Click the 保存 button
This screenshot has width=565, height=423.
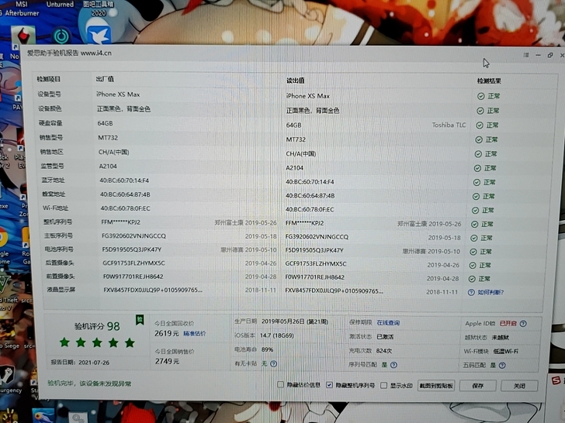coord(478,386)
